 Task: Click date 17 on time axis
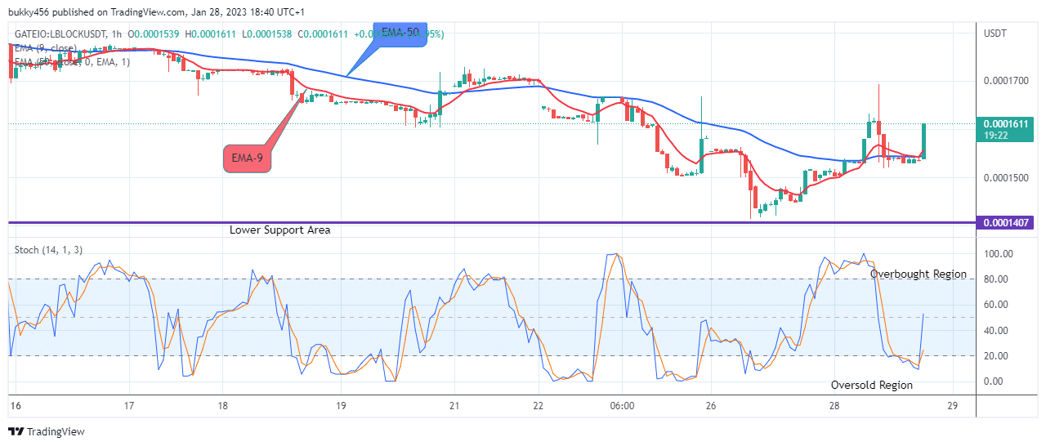coord(128,406)
